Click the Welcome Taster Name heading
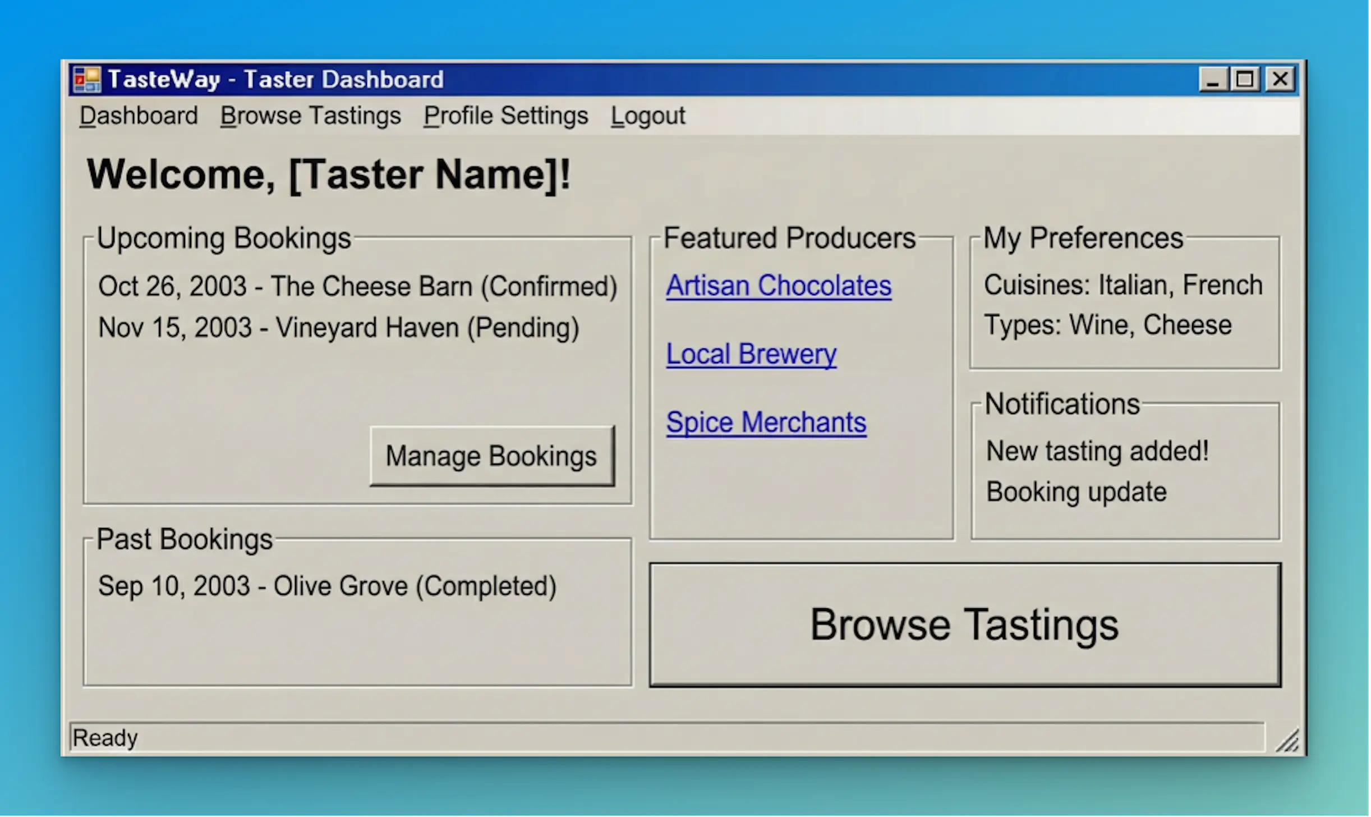 [329, 173]
